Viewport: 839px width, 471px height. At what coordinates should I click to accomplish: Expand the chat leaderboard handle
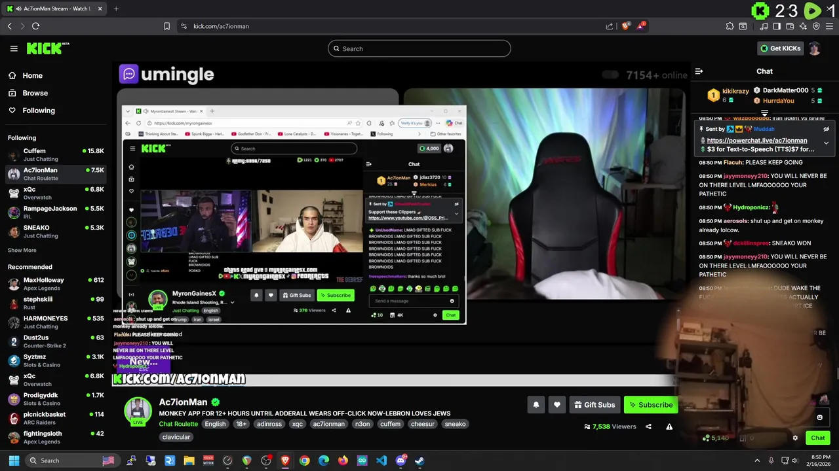[x=764, y=114]
